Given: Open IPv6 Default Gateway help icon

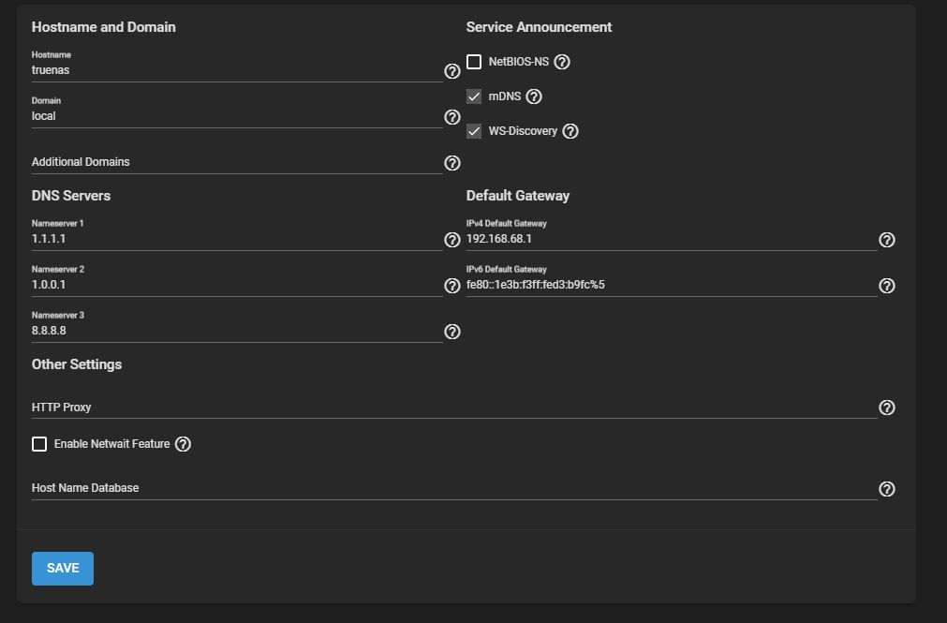Looking at the screenshot, I should (887, 286).
